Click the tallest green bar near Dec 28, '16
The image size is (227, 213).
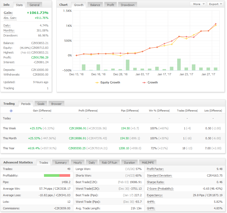click(128, 65)
